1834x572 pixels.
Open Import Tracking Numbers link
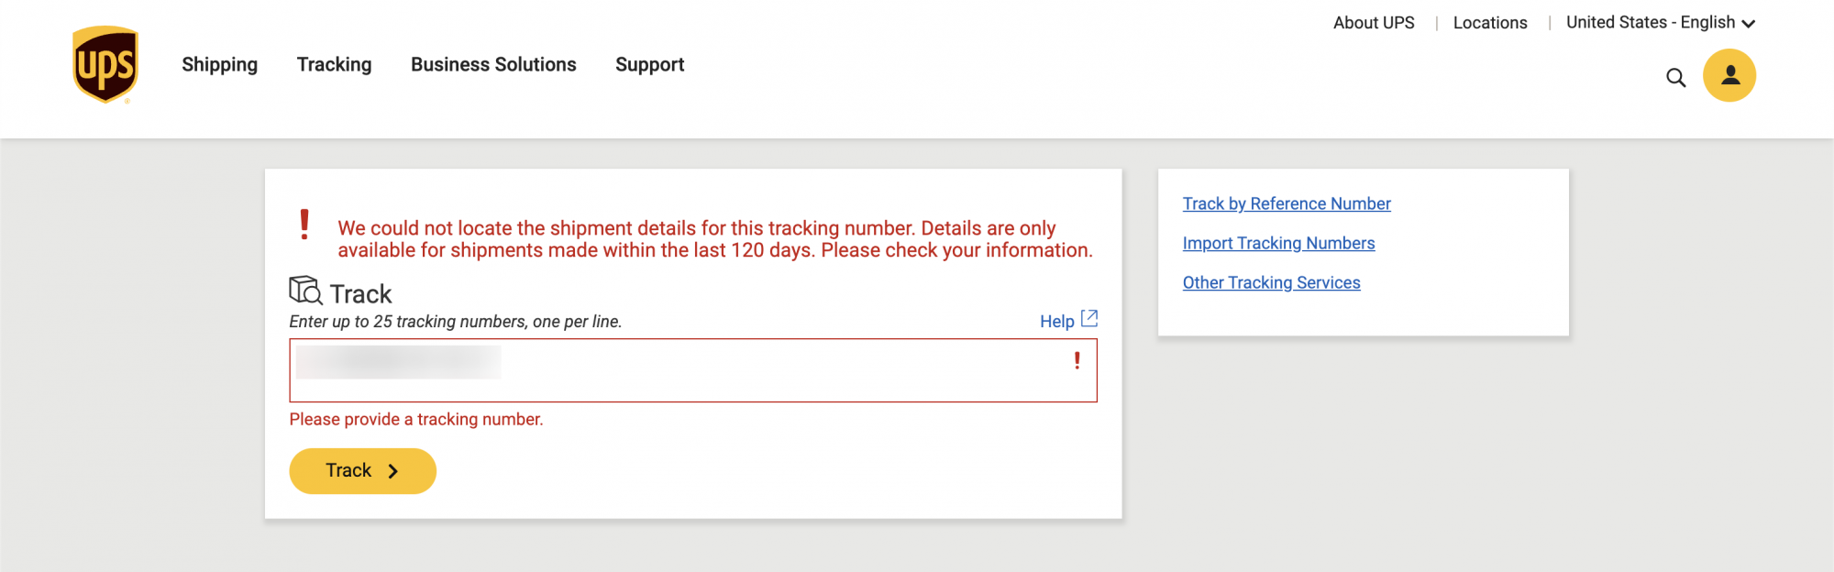point(1278,243)
